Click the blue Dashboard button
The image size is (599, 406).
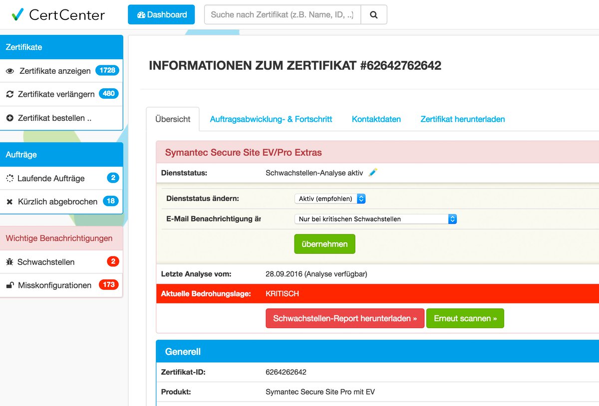[162, 14]
